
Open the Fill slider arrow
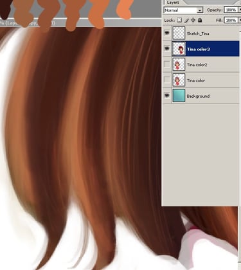(240, 20)
